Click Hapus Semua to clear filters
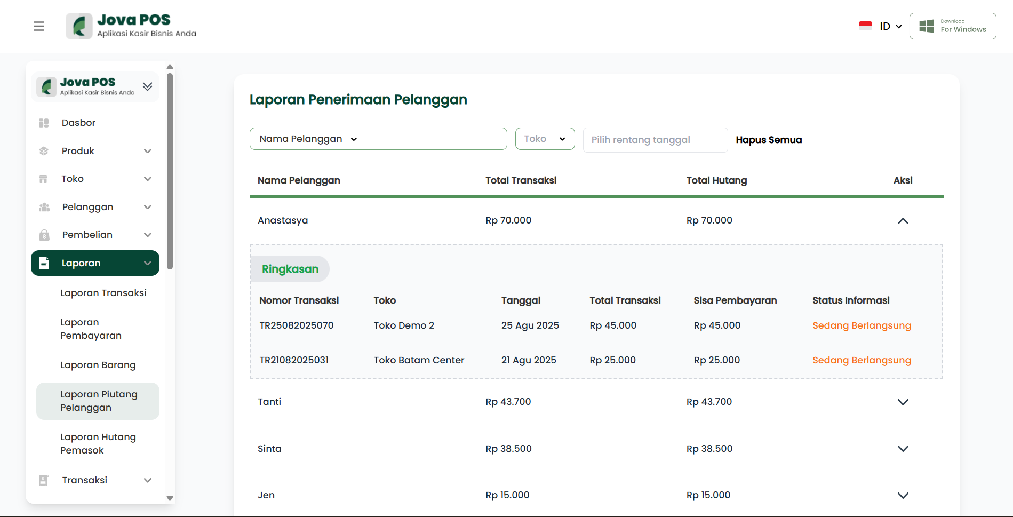This screenshot has width=1013, height=517. [x=769, y=140]
